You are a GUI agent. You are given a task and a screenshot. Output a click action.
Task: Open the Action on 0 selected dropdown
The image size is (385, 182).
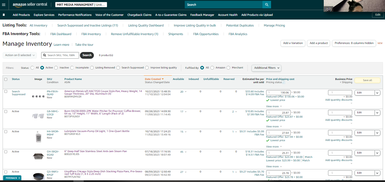(x=20, y=55)
